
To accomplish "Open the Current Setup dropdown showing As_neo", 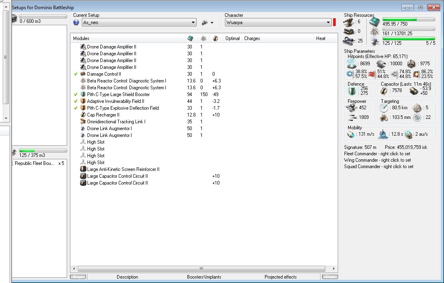I will [x=139, y=22].
